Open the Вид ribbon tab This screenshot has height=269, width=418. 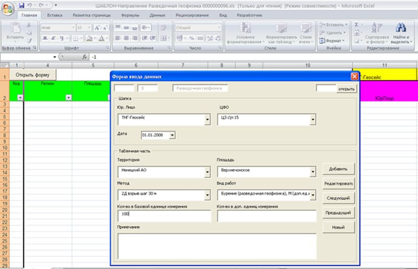[223, 16]
